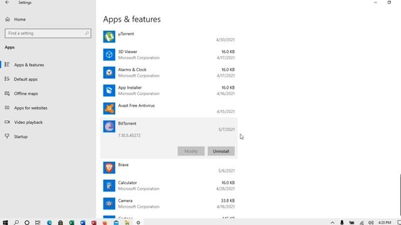Select the 3D Viewer entry name
The width and height of the screenshot is (401, 225).
[128, 51]
